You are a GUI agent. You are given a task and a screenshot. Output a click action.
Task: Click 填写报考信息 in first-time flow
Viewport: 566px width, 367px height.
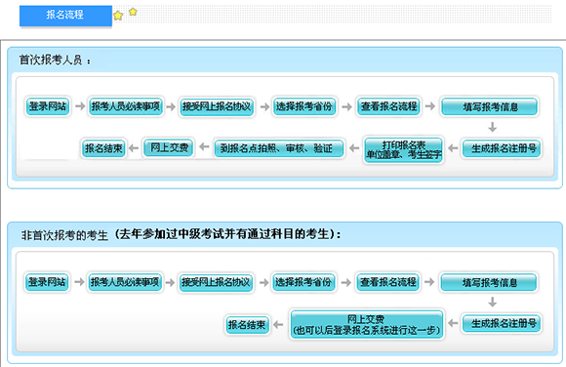coord(490,107)
